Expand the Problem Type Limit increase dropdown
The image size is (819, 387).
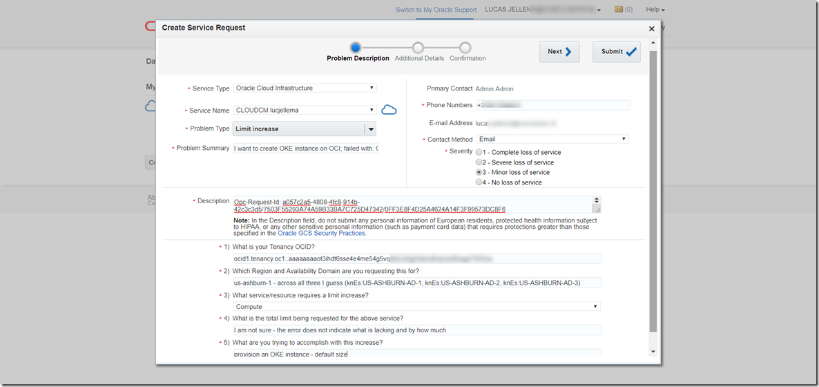click(x=370, y=129)
